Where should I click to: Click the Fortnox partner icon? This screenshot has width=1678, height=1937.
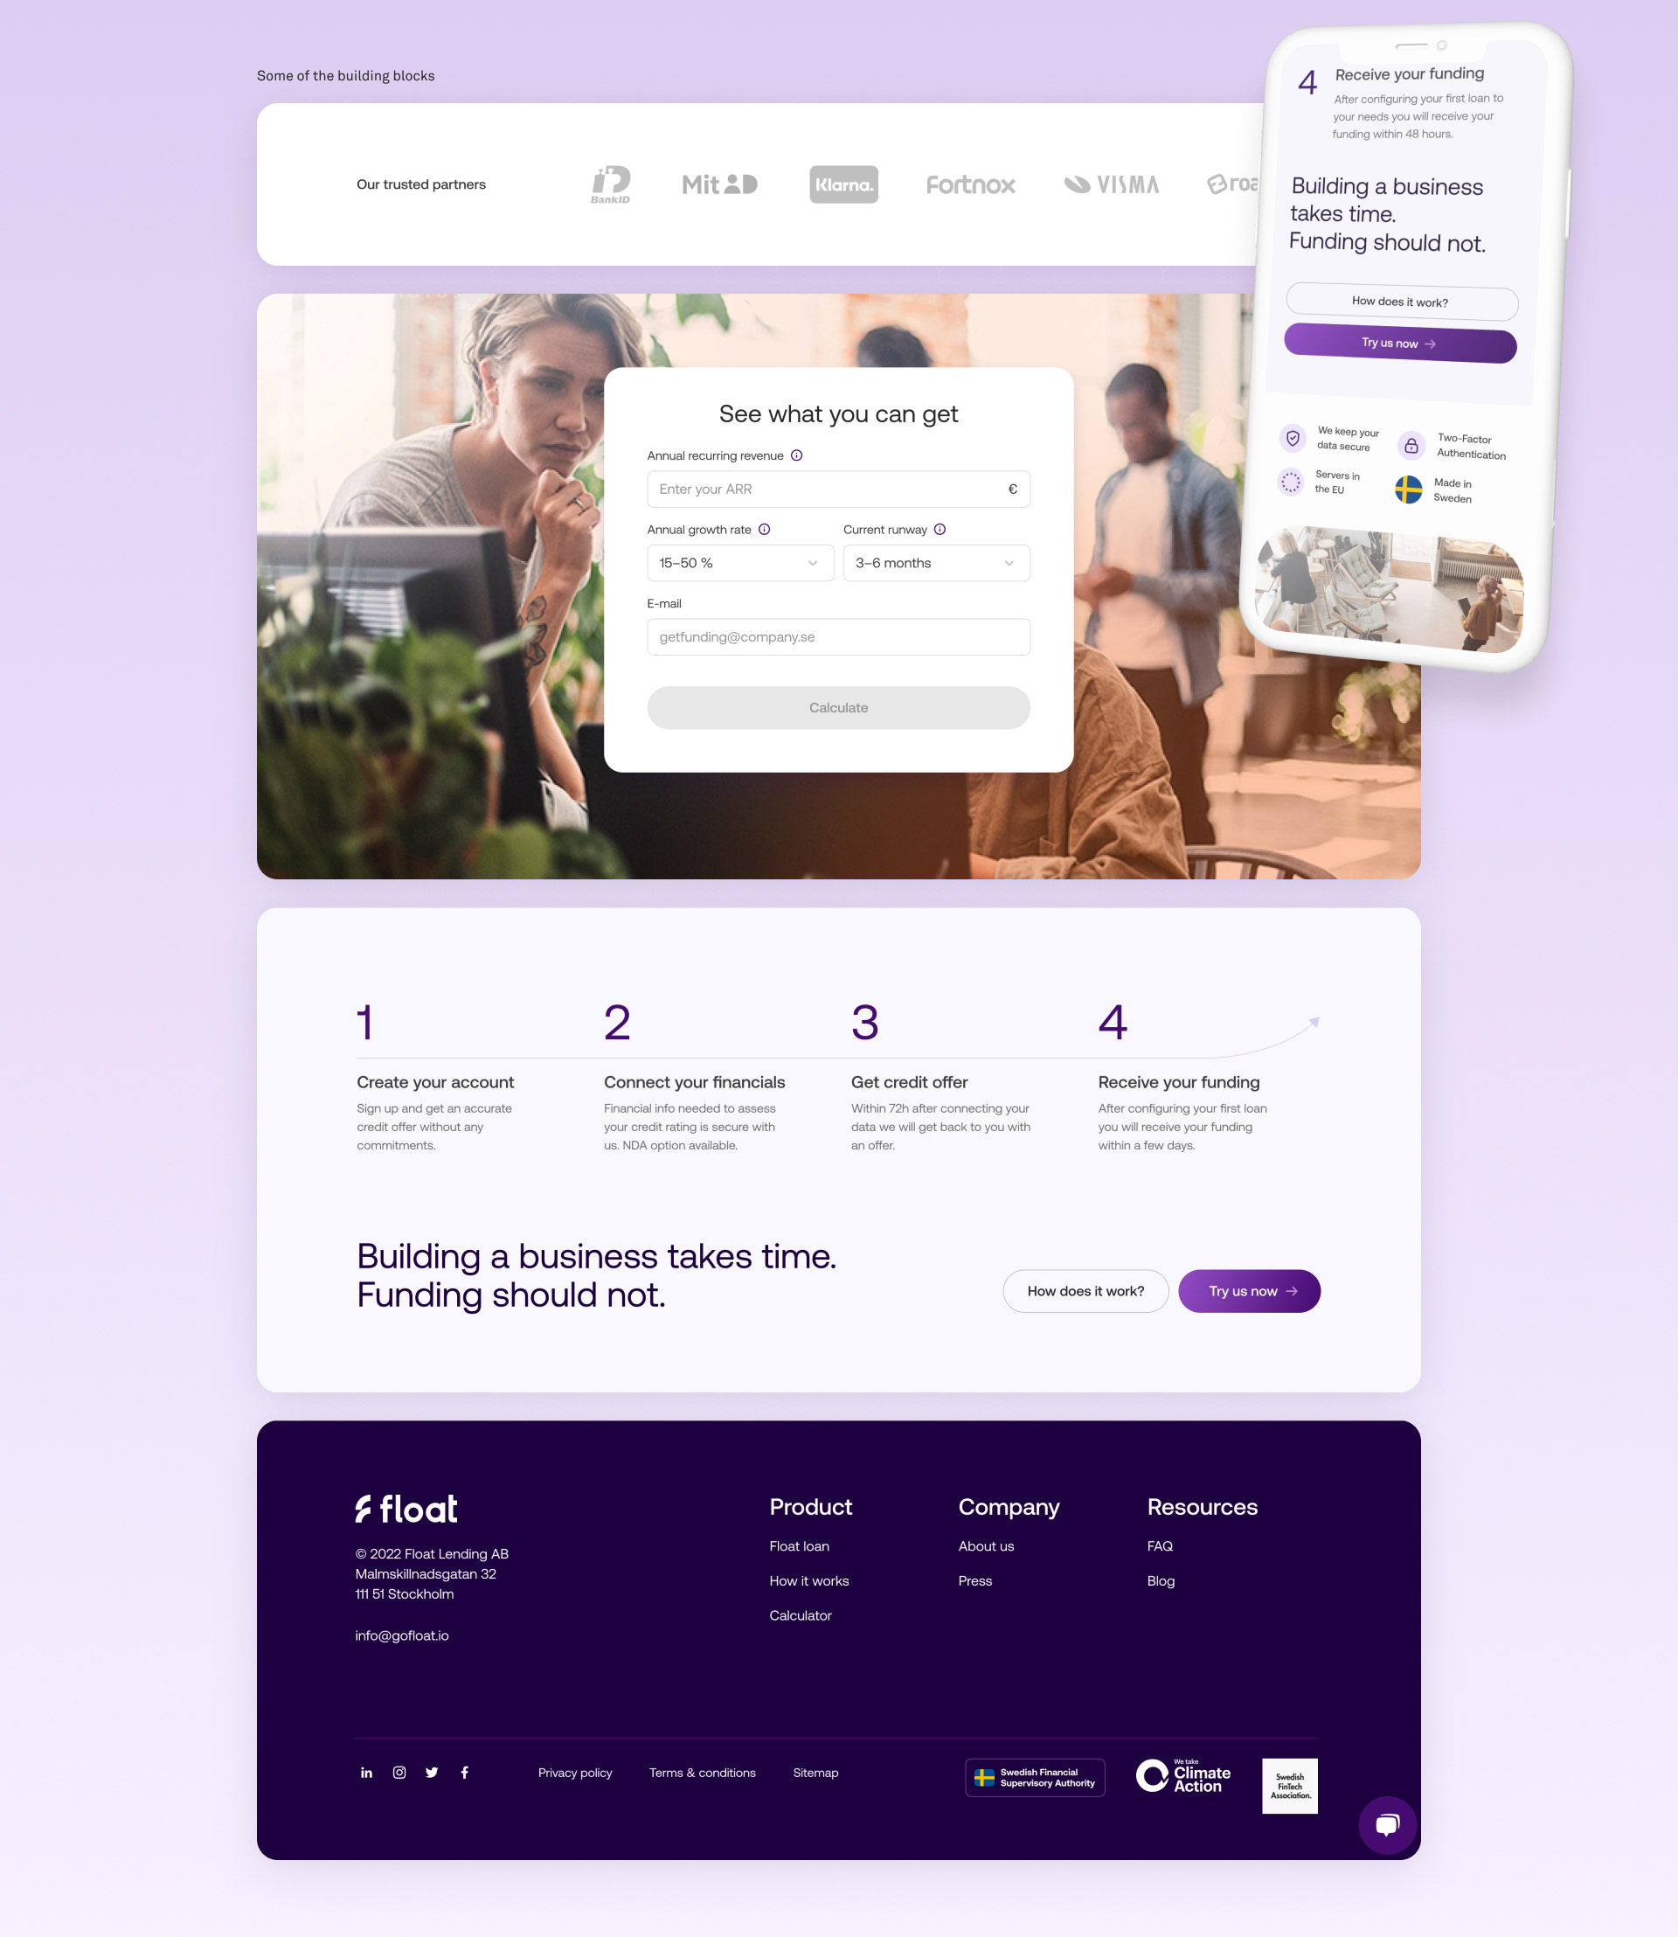point(970,183)
